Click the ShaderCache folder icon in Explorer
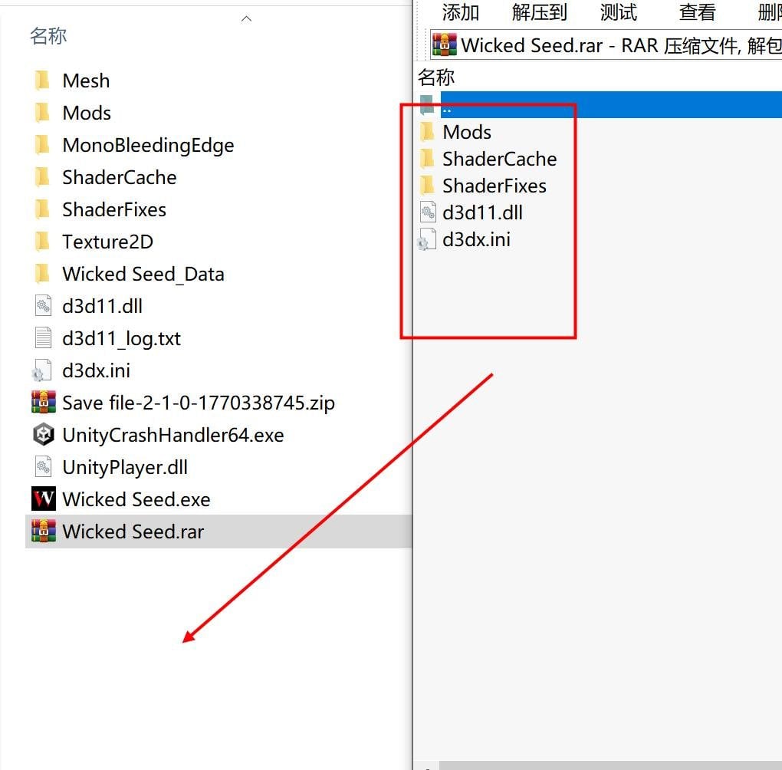 [x=42, y=177]
